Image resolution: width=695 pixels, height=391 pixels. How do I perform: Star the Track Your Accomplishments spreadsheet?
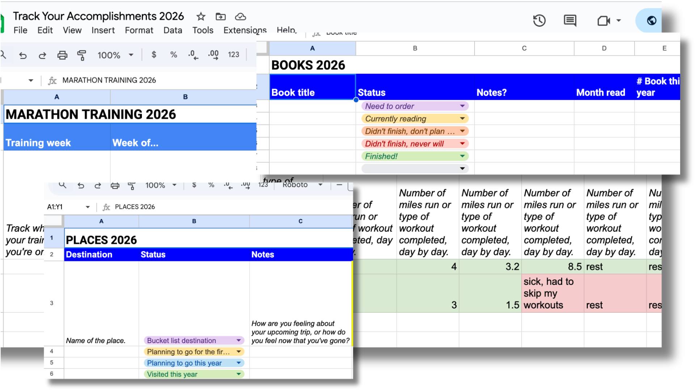[x=201, y=16]
